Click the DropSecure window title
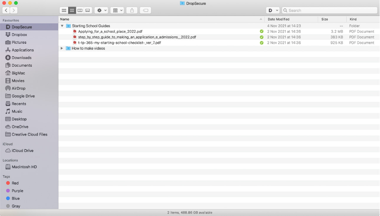 pos(196,3)
